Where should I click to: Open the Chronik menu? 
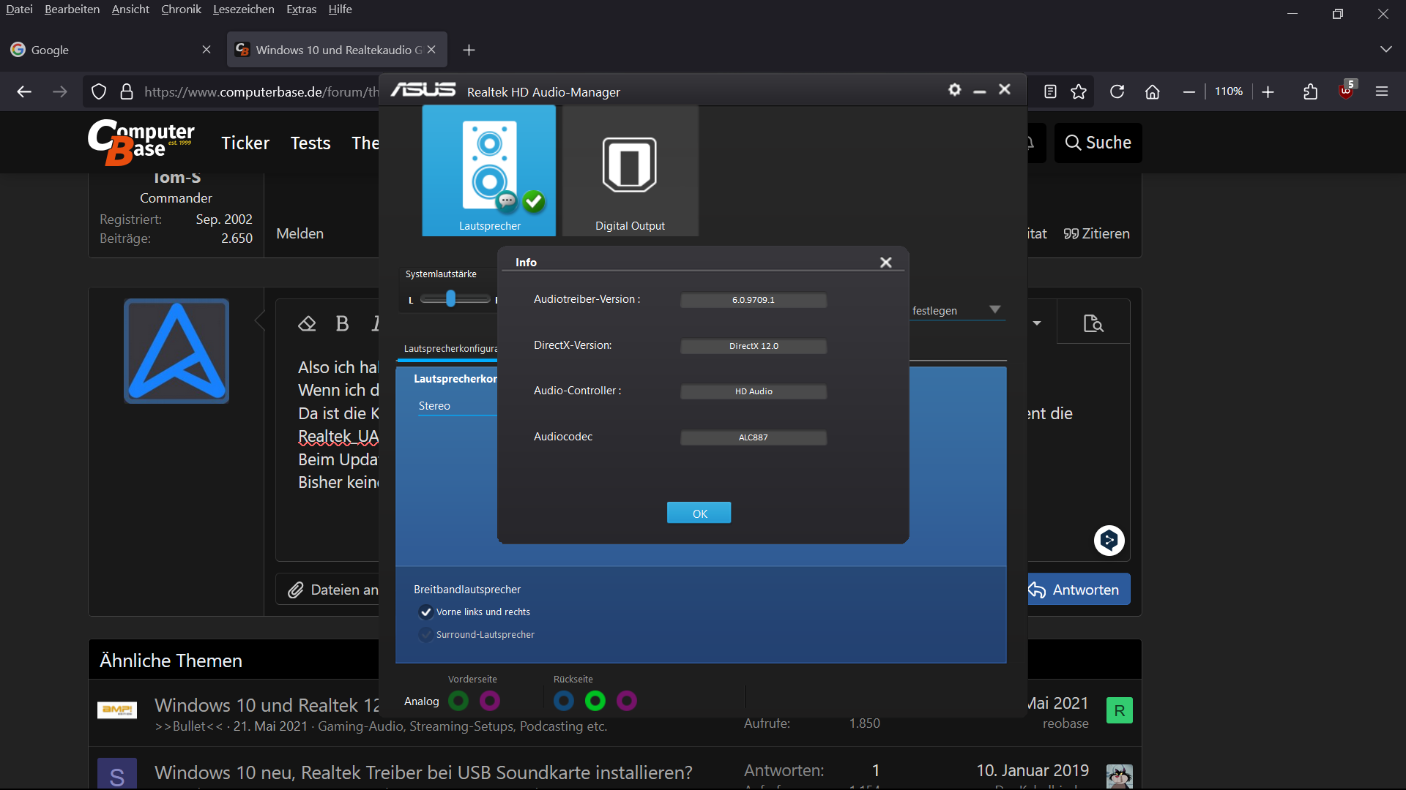tap(181, 10)
